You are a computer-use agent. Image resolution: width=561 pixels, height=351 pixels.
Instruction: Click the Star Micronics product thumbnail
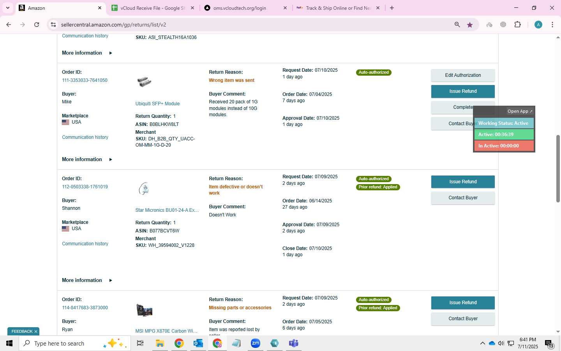click(145, 188)
